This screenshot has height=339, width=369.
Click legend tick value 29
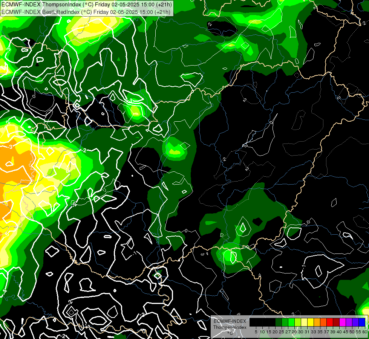click(294, 332)
